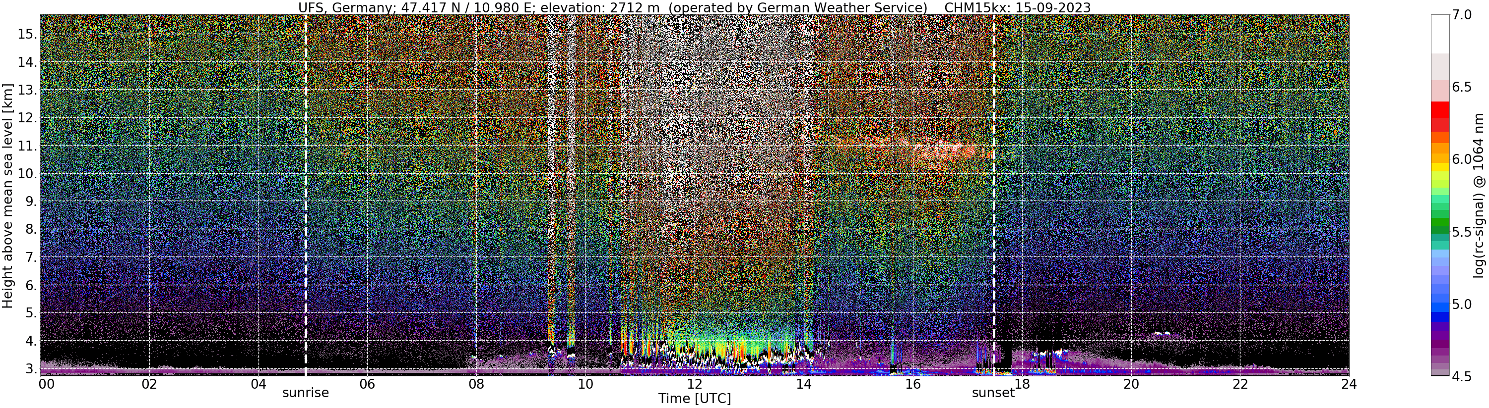This screenshot has width=1489, height=408.
Task: Click the x-axis tick label '00'
Action: tap(46, 384)
